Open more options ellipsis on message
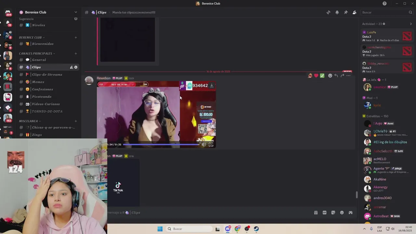This screenshot has height=234, width=416. click(x=348, y=76)
